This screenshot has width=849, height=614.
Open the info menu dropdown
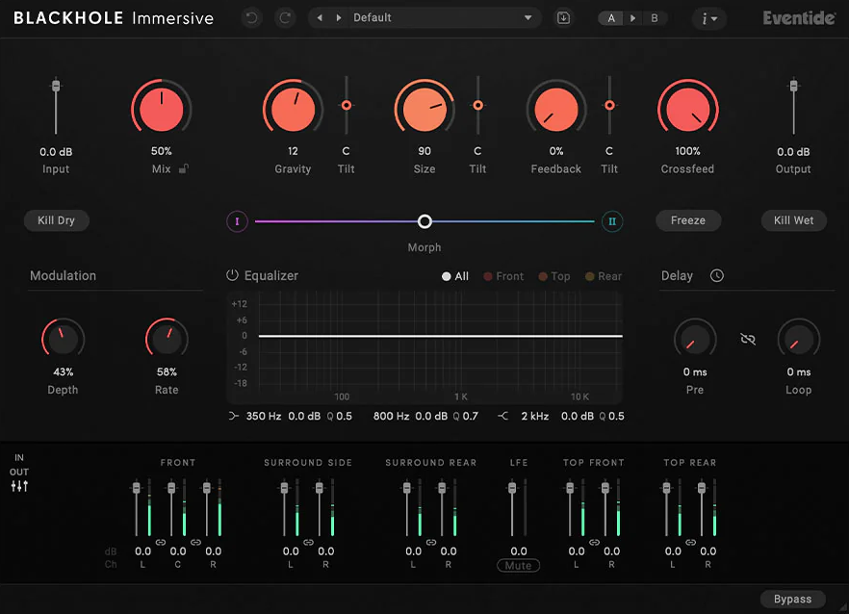tap(708, 18)
